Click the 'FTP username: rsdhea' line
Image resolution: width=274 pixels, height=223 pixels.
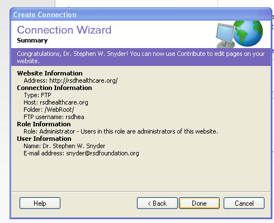pyautogui.click(x=54, y=117)
